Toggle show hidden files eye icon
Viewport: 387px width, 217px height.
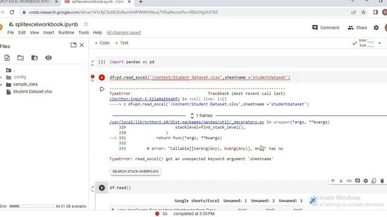click(48, 58)
